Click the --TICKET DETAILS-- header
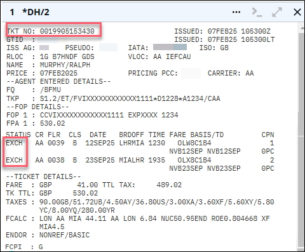 click(43, 176)
